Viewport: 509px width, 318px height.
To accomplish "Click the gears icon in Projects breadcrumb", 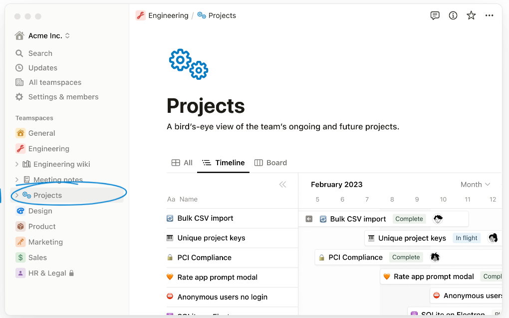I will tap(202, 15).
